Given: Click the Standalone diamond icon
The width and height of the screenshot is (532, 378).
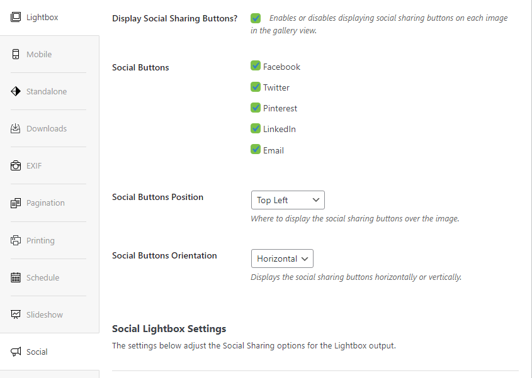Looking at the screenshot, I should 16,91.
